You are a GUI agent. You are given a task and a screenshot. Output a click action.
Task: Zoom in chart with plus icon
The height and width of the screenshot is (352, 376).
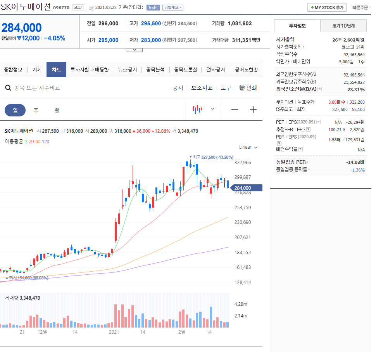click(x=253, y=110)
